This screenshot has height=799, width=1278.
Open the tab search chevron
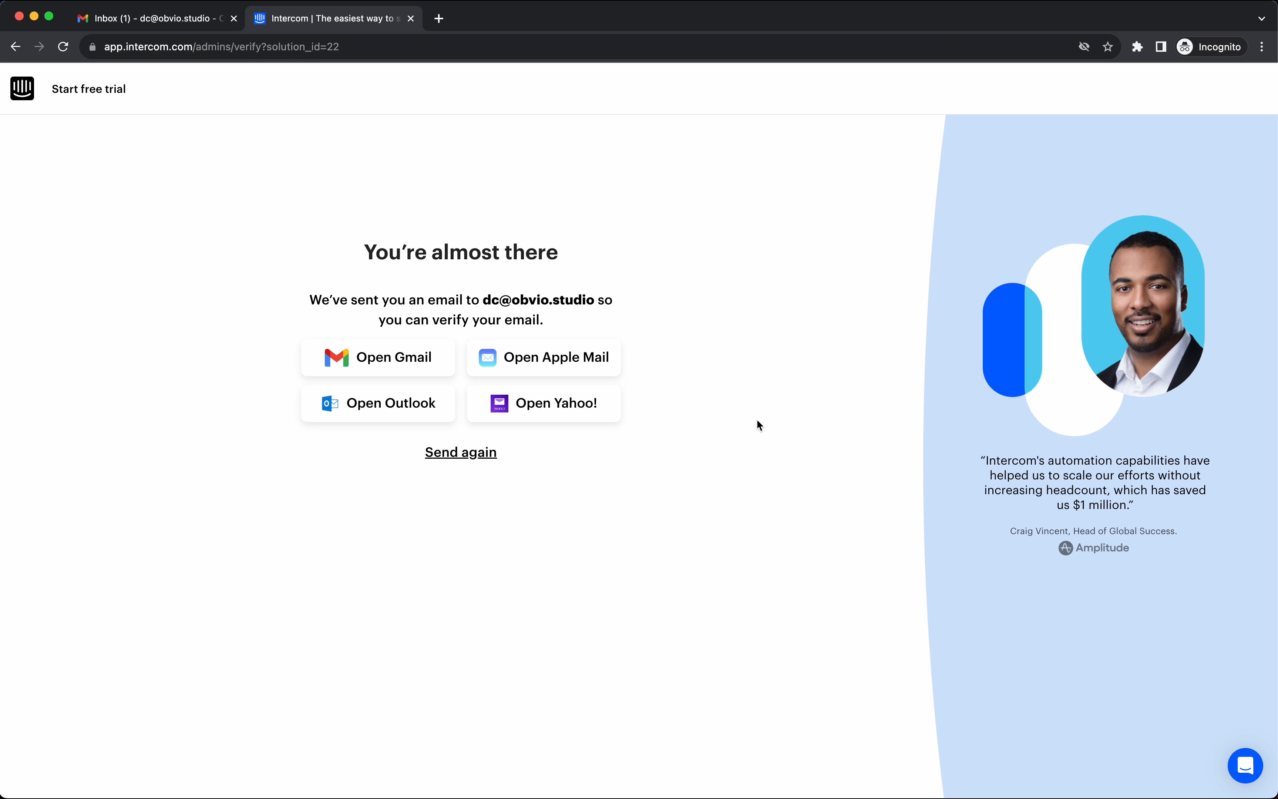[1261, 18]
